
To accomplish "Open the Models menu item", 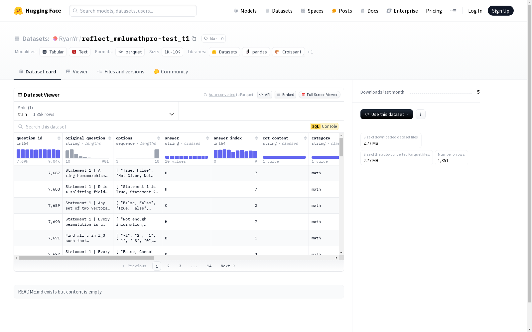I will [245, 11].
